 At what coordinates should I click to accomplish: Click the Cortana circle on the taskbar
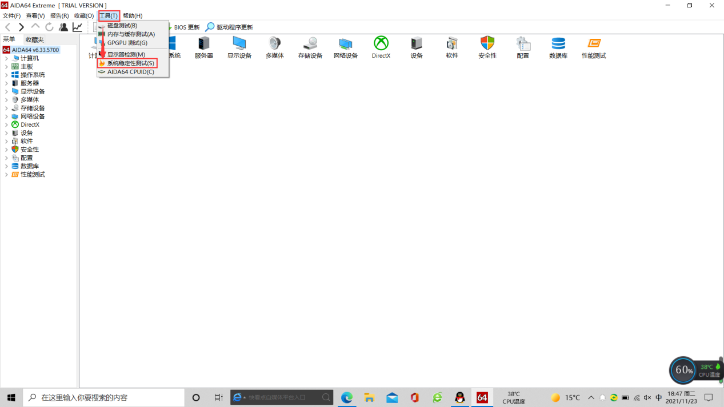(x=196, y=397)
